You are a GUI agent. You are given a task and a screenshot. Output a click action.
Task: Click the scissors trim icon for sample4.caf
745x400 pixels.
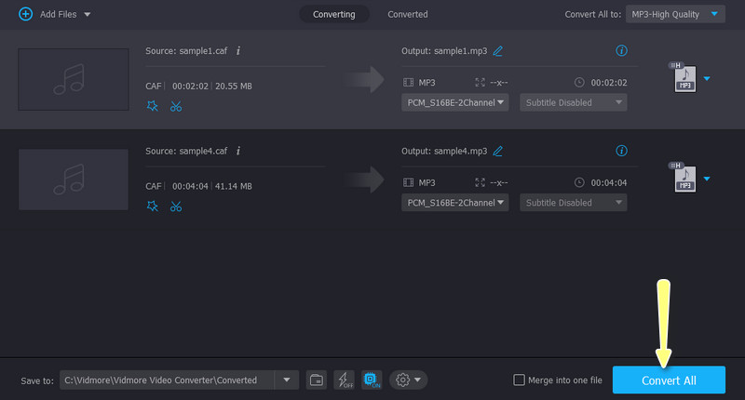point(175,206)
